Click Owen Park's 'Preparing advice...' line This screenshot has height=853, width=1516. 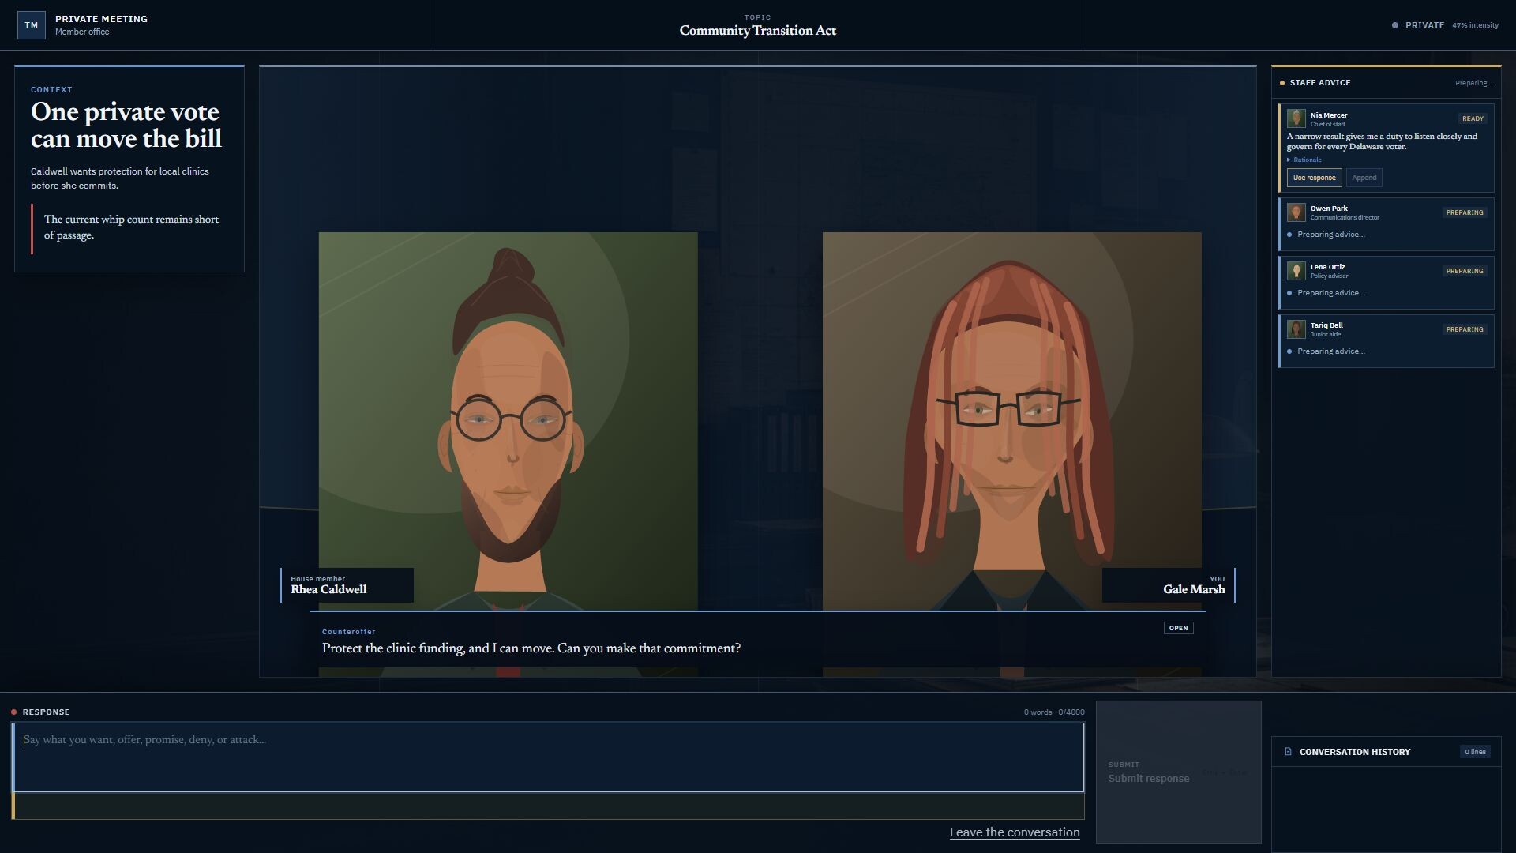(1330, 235)
